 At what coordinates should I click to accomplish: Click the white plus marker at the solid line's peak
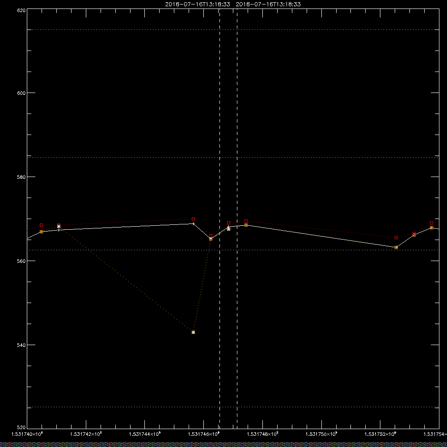[194, 224]
